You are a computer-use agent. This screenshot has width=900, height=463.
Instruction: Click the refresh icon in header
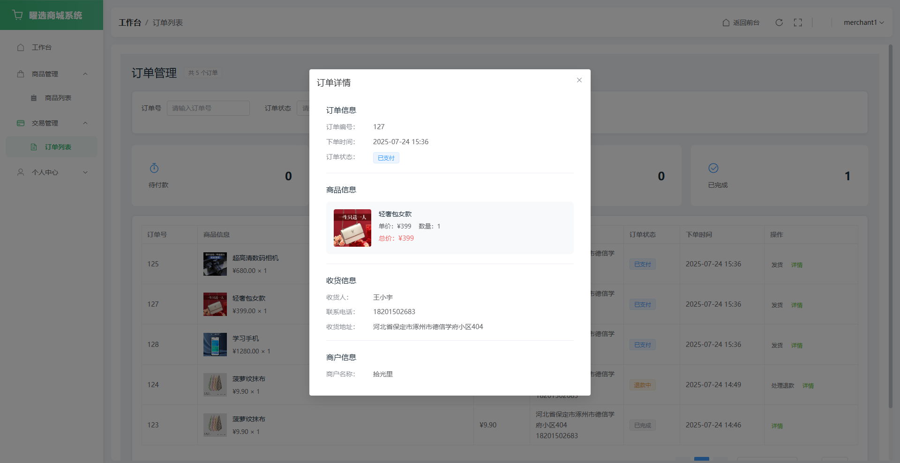pos(779,22)
